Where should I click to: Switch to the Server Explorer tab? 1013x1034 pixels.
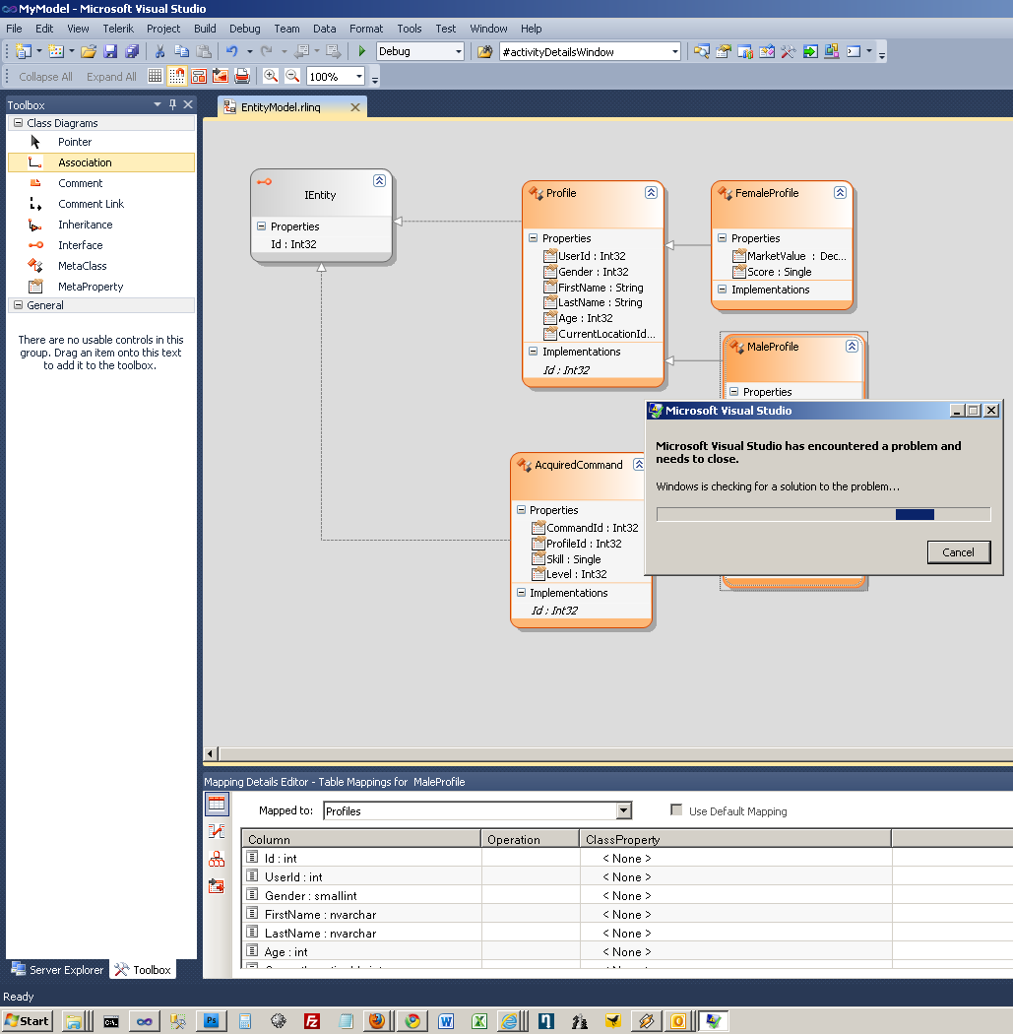click(57, 970)
